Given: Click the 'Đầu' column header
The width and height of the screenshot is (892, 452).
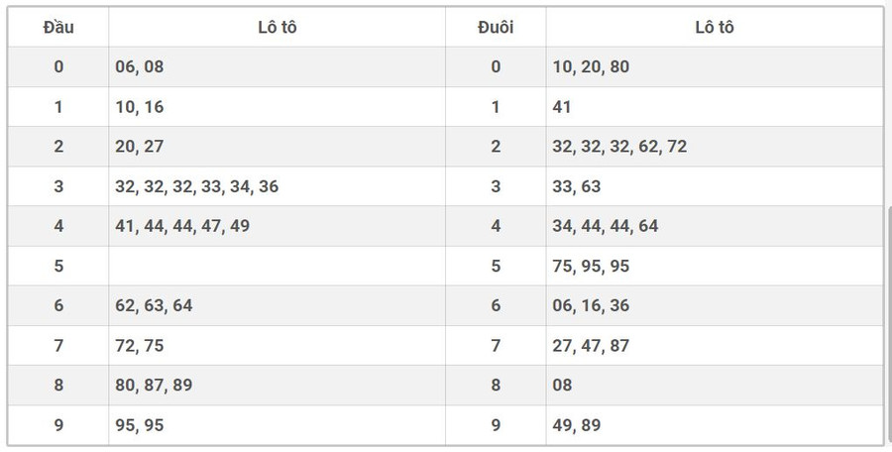Looking at the screenshot, I should pos(58,27).
